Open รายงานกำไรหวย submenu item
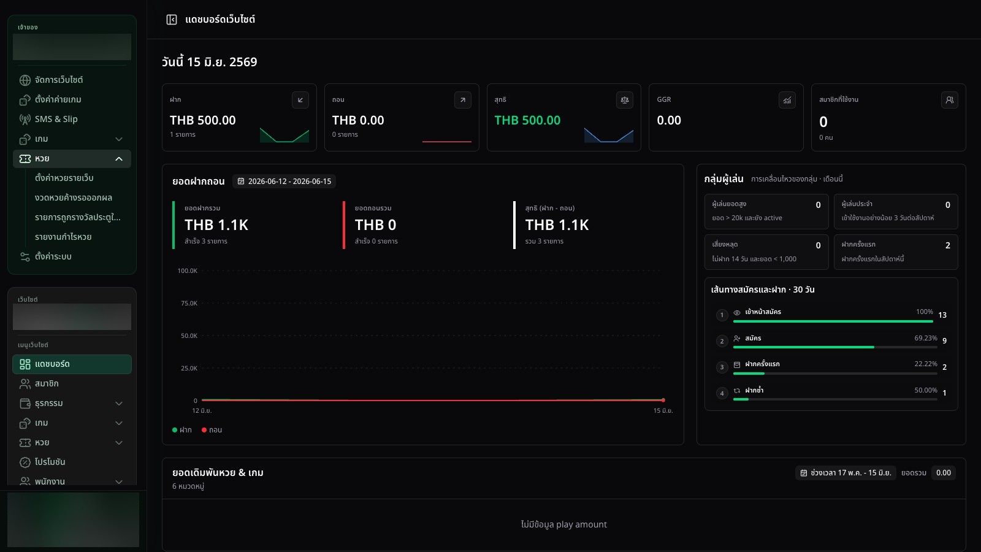Image resolution: width=981 pixels, height=552 pixels. point(63,237)
